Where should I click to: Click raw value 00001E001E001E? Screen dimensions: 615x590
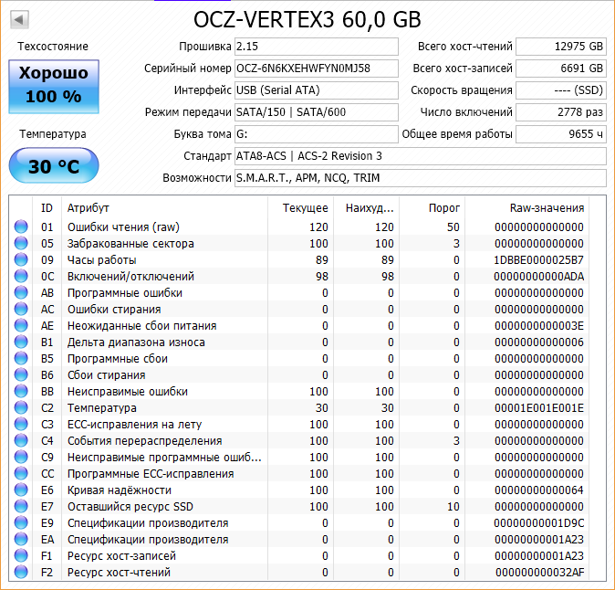(538, 408)
